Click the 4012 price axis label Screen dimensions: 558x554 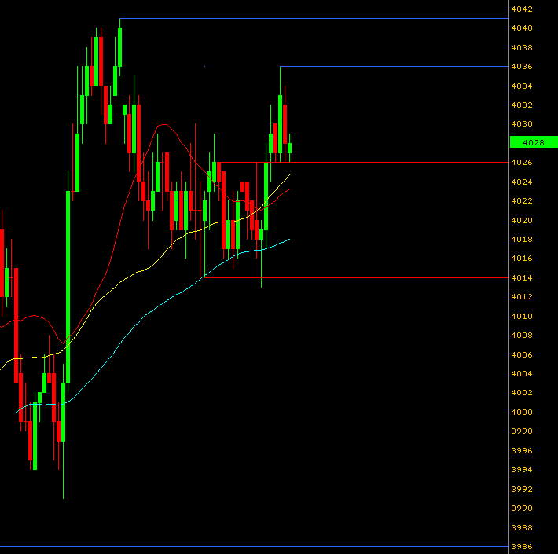[x=522, y=297]
